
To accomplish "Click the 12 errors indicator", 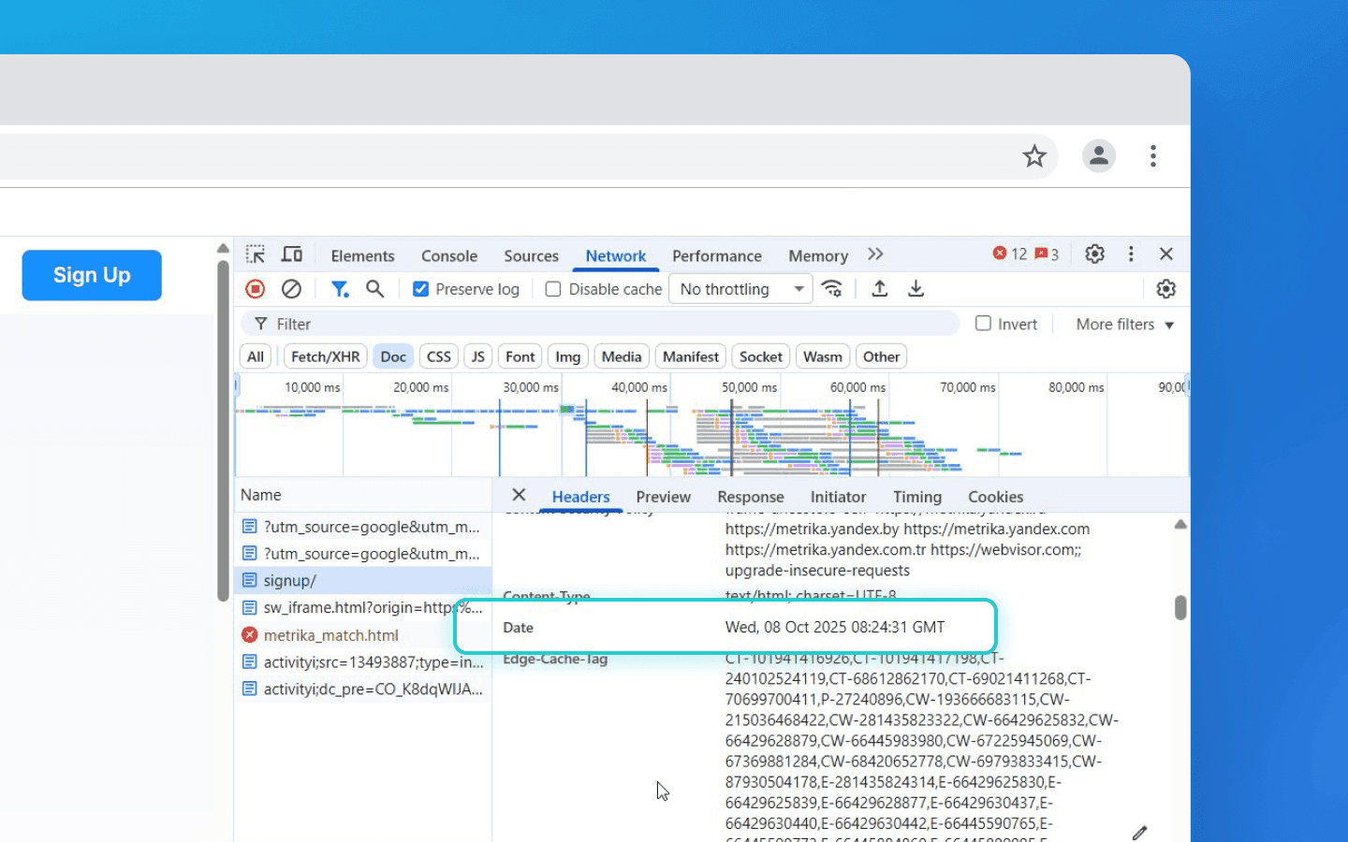I will coord(1010,254).
